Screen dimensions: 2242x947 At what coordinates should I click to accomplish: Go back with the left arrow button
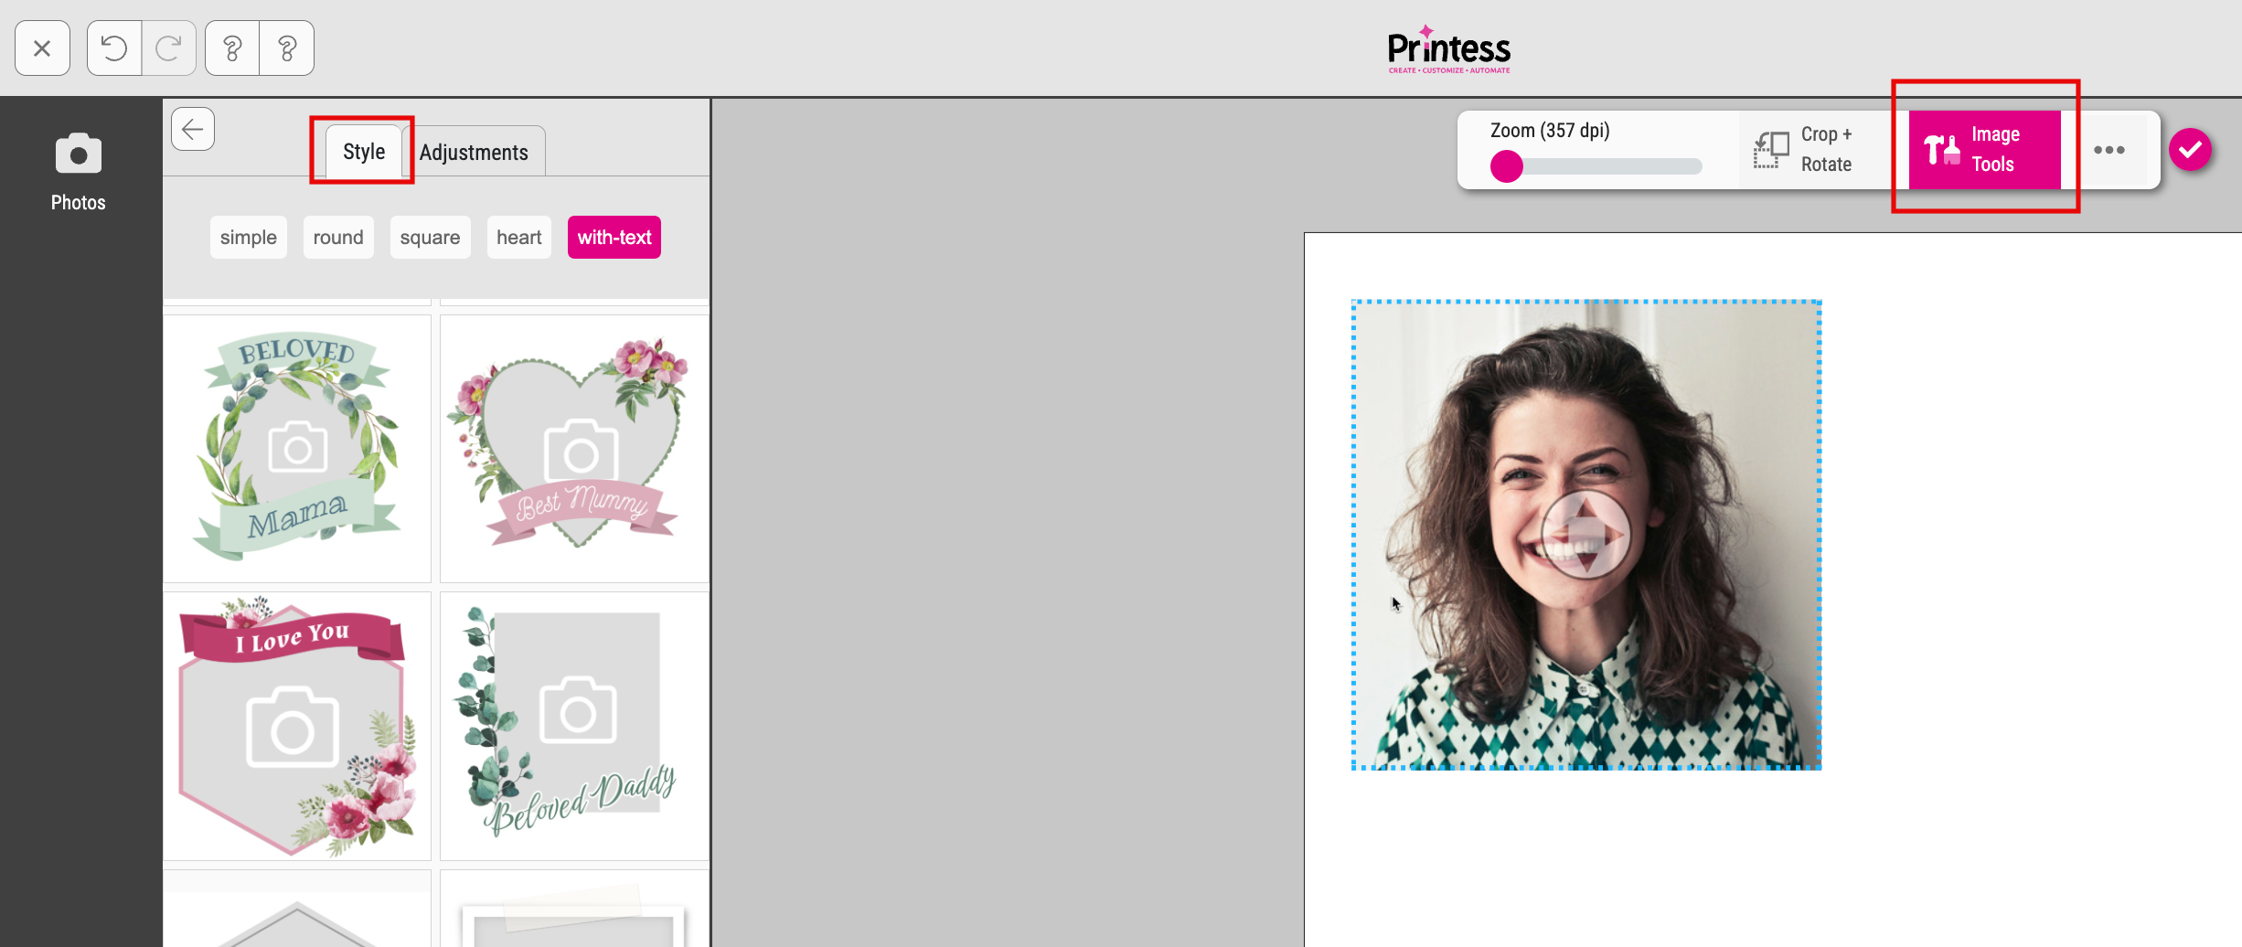pos(193,129)
